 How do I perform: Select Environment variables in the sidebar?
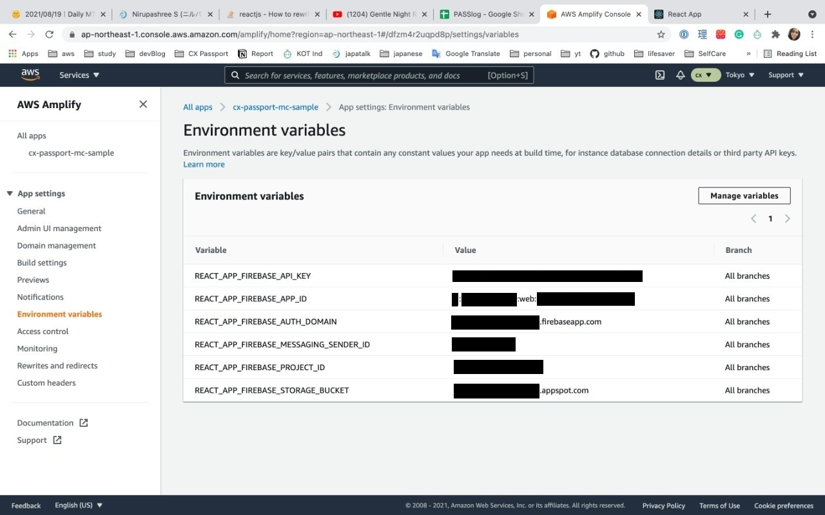59,314
